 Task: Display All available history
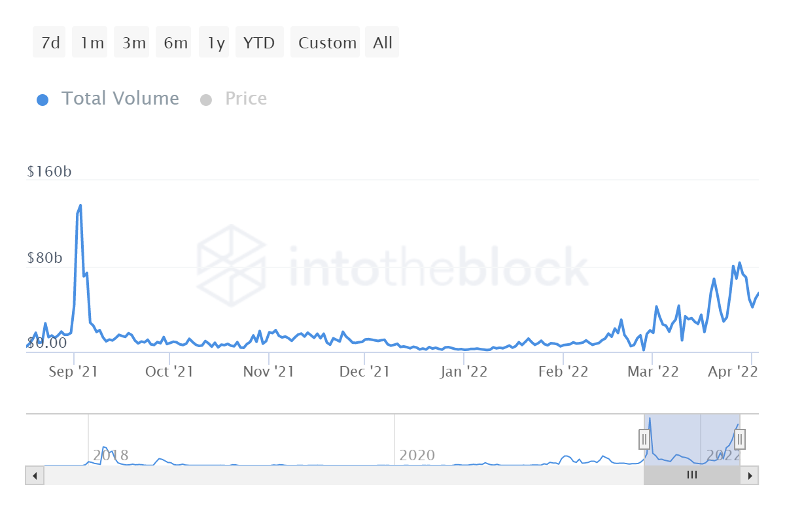coord(383,42)
